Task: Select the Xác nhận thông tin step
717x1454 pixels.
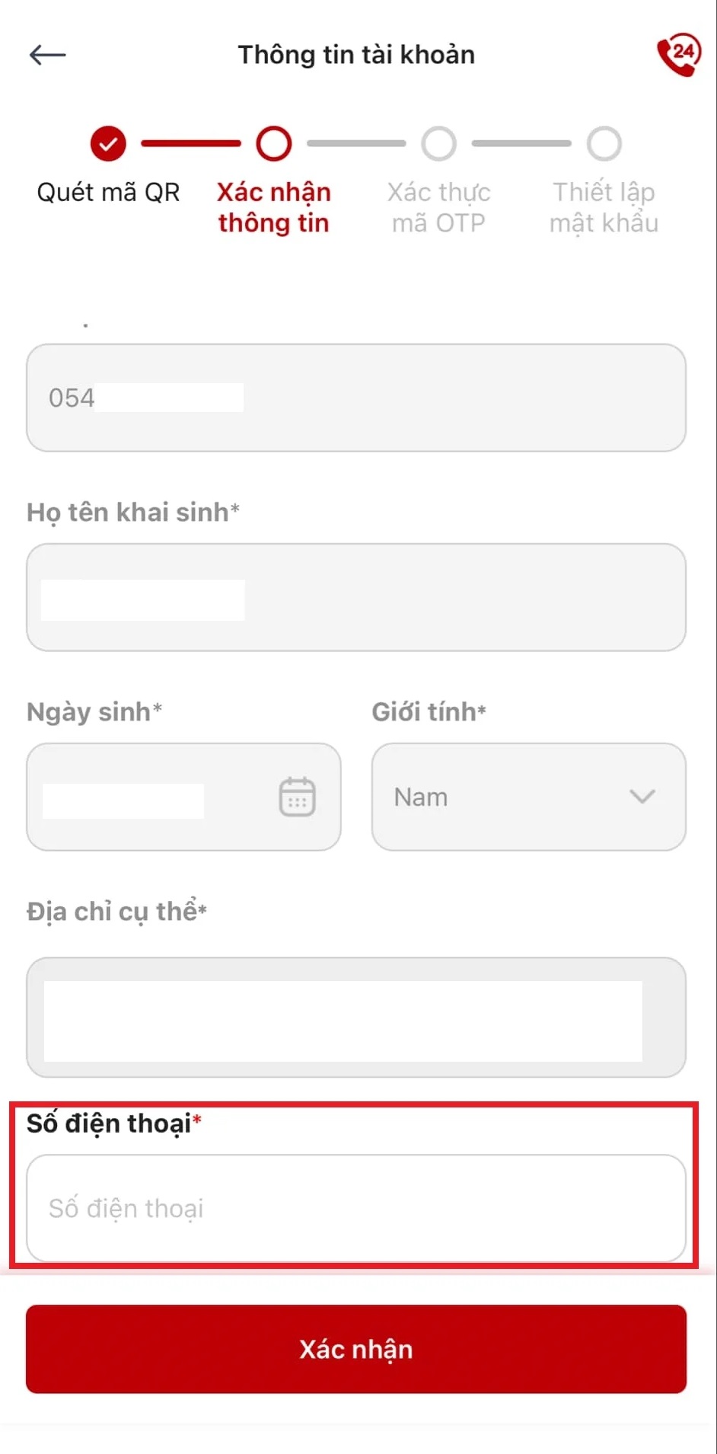Action: pyautogui.click(x=273, y=207)
